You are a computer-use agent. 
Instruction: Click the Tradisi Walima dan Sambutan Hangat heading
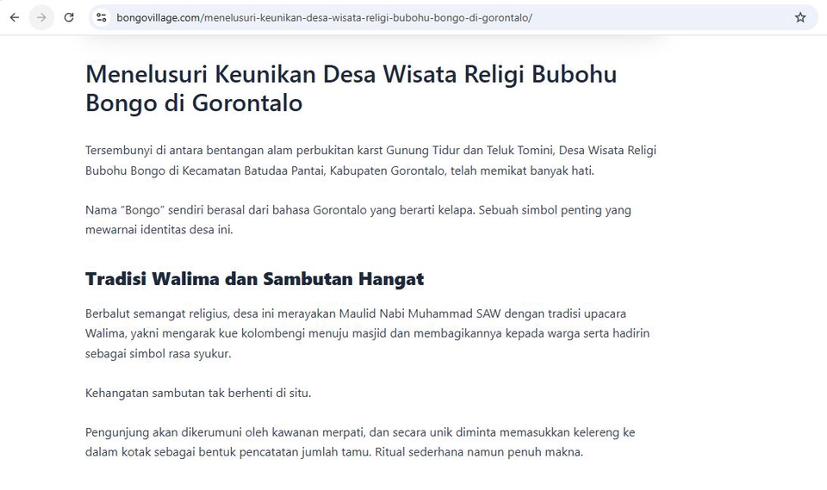pos(254,279)
